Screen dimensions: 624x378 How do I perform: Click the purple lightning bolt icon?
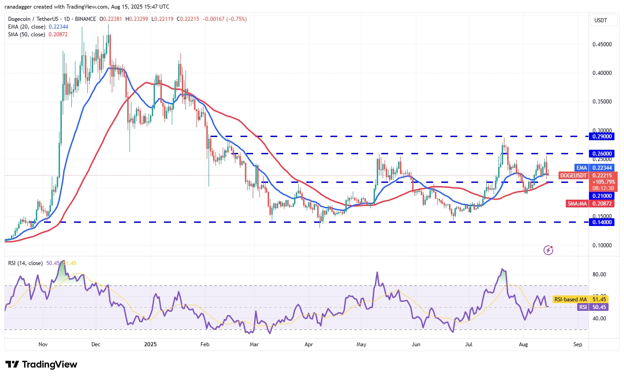pyautogui.click(x=549, y=250)
